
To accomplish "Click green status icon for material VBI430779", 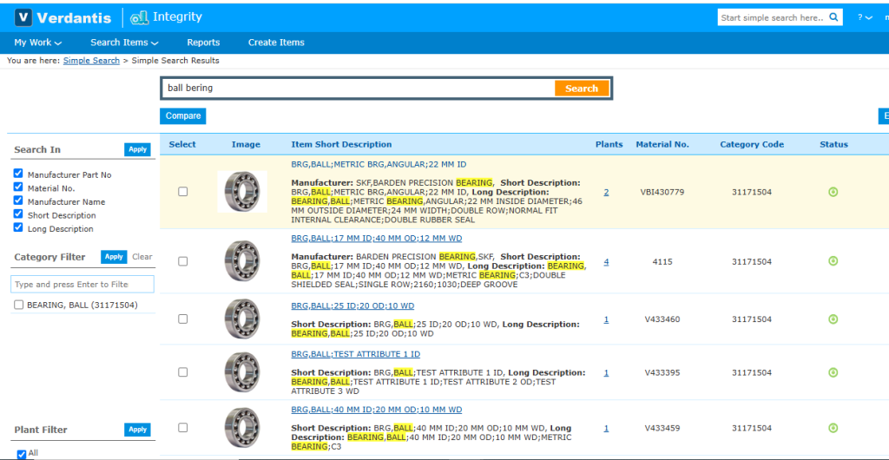I will tap(833, 192).
